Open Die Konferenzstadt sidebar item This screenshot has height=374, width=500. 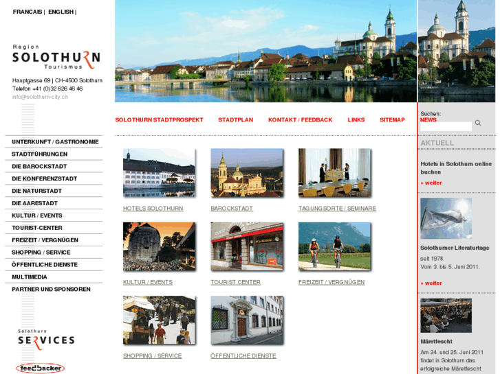44,179
